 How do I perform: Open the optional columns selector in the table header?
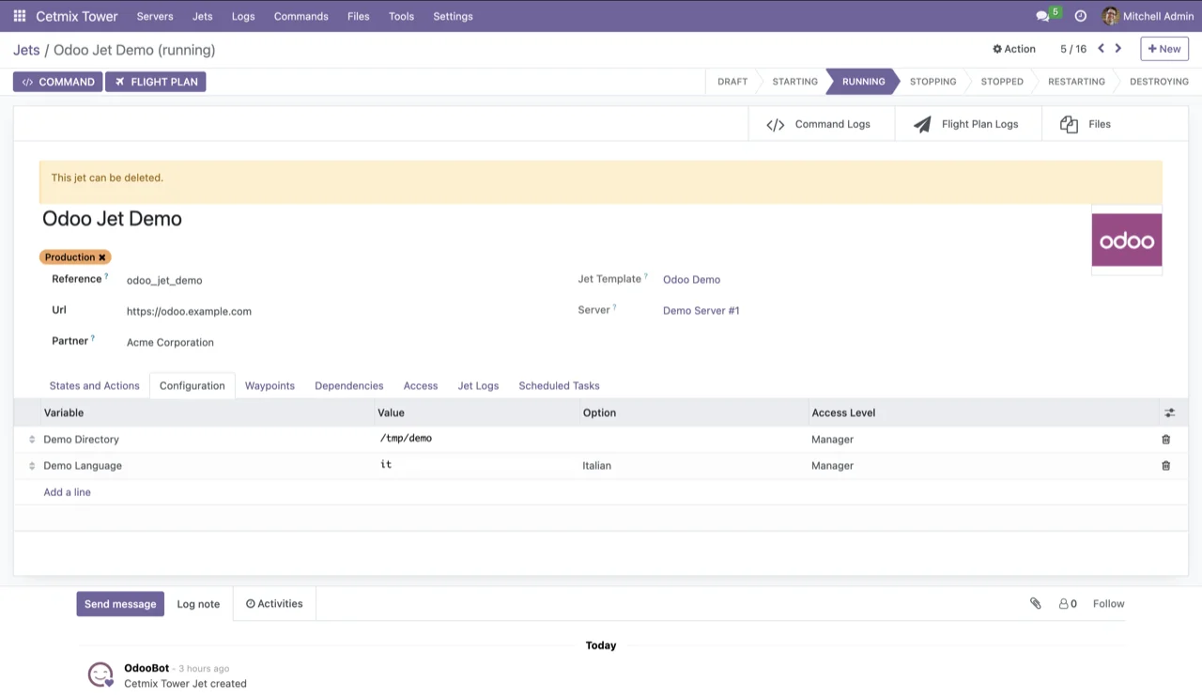coord(1169,412)
